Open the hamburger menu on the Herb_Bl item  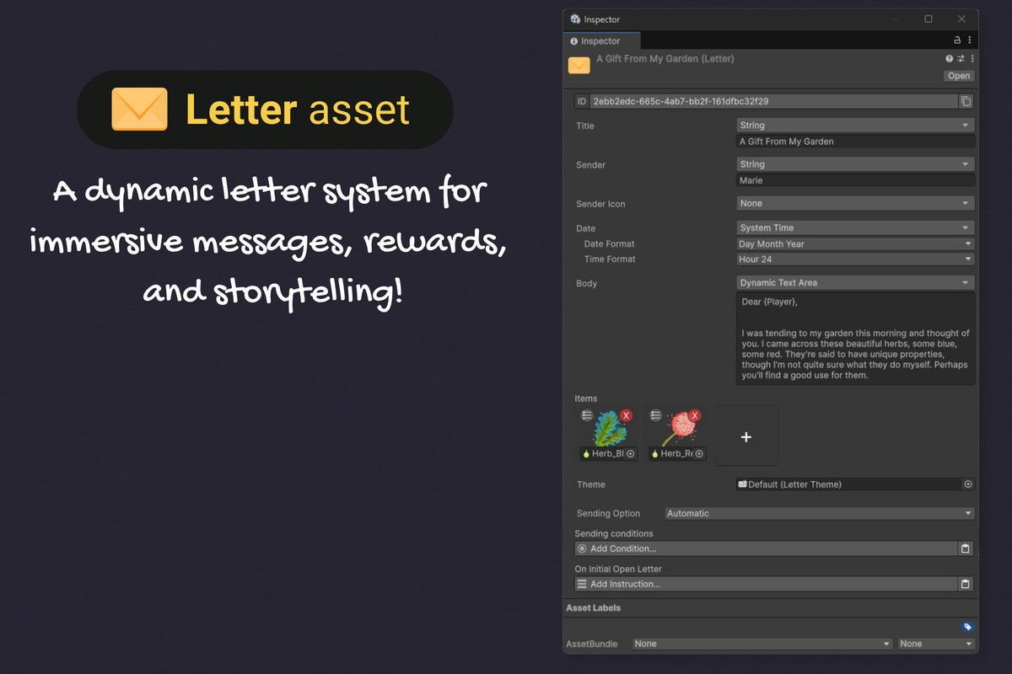coord(587,415)
